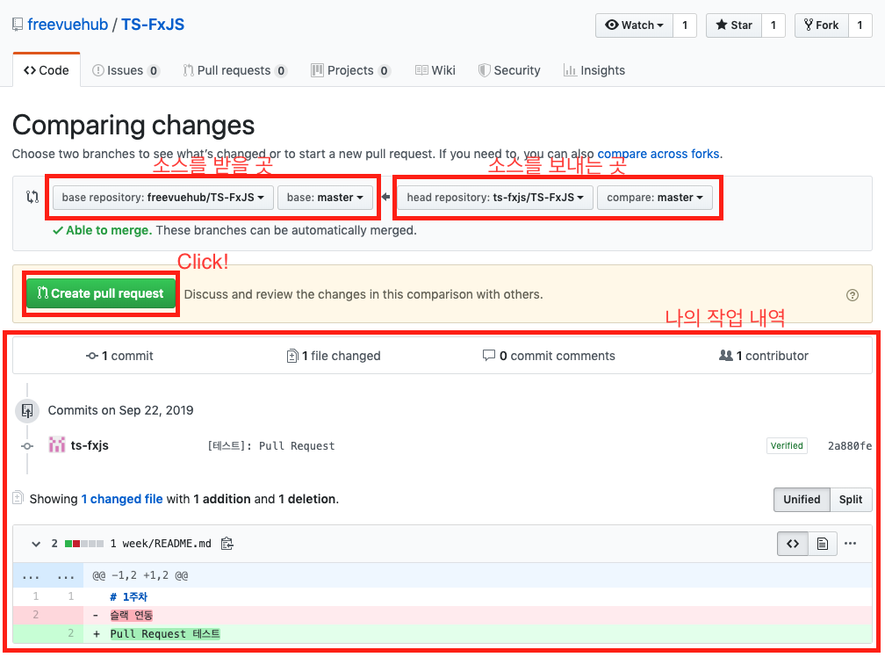The width and height of the screenshot is (885, 657).
Task: Display the source diff view
Action: point(793,544)
